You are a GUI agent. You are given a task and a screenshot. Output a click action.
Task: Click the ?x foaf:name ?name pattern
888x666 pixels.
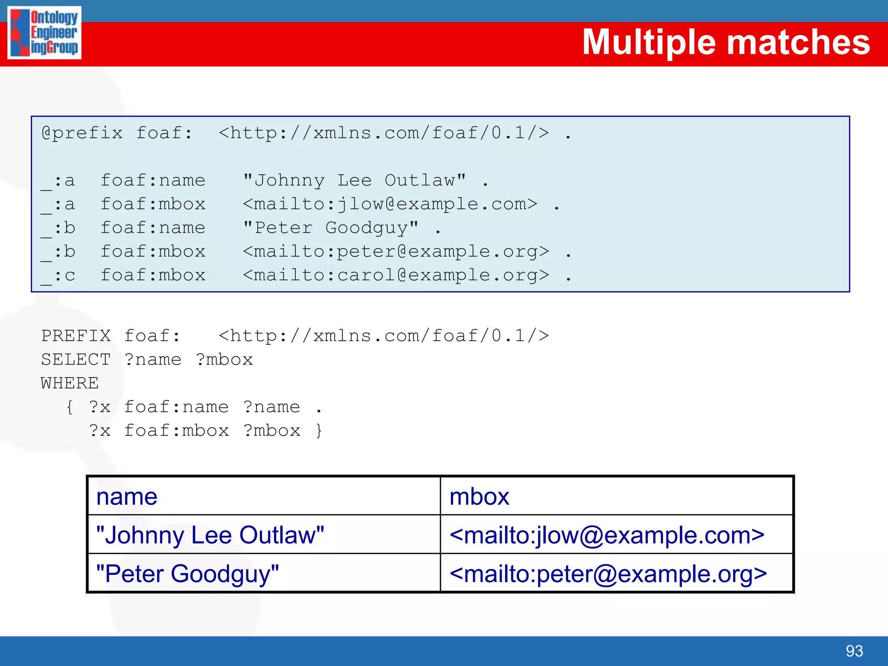194,407
